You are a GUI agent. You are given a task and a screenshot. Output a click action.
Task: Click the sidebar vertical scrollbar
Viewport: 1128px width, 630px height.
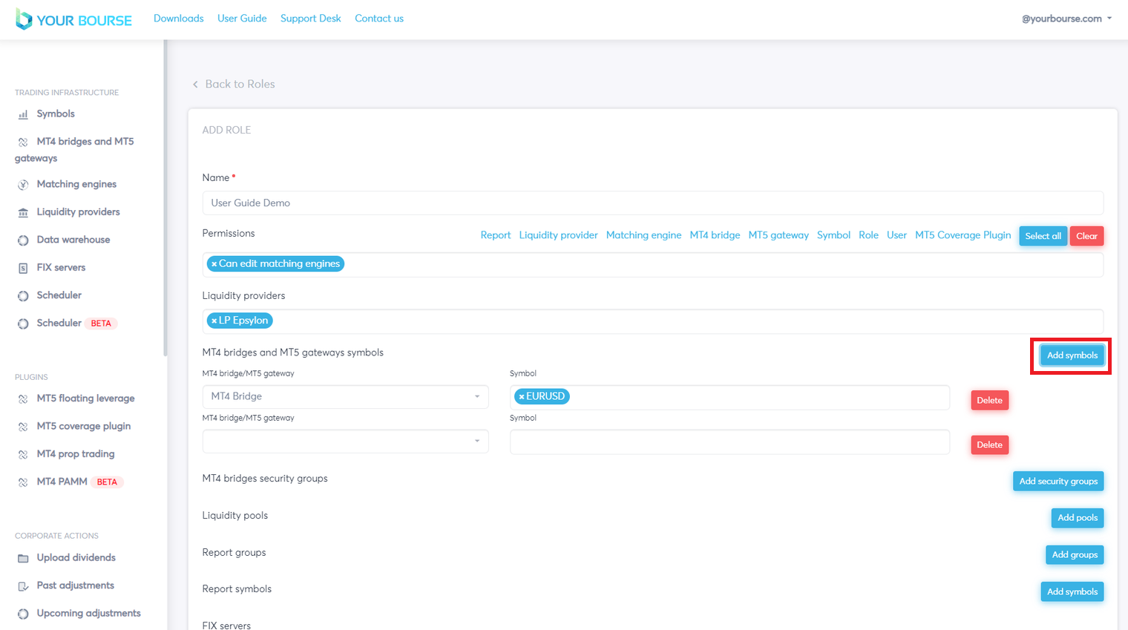click(x=165, y=198)
